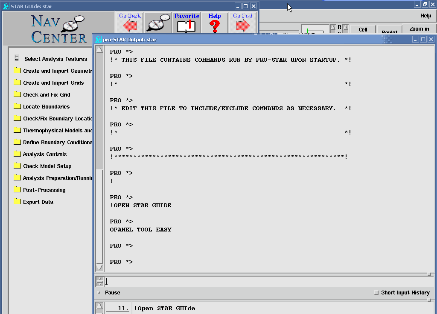Viewport: 437px width, 314px height.
Task: Click the '!Open STAR GUIde' history line
Action: [165, 308]
